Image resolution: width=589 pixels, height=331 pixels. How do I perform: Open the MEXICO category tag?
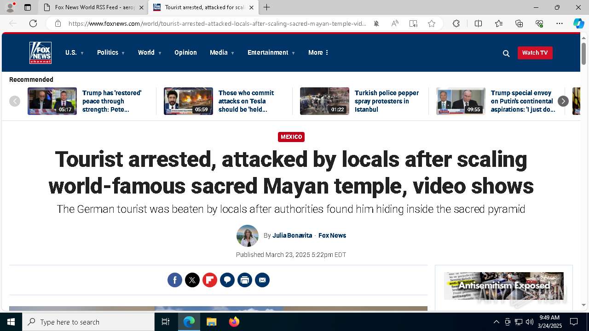(x=291, y=137)
